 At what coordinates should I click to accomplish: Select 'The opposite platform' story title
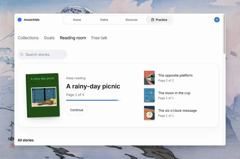(x=175, y=75)
